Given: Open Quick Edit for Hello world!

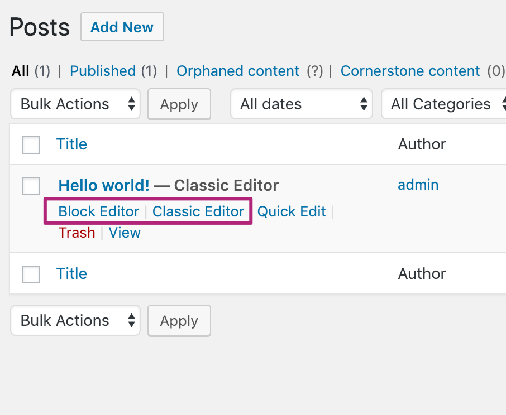Looking at the screenshot, I should [x=292, y=211].
